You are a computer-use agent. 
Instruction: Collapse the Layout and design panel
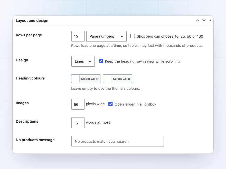(210, 20)
